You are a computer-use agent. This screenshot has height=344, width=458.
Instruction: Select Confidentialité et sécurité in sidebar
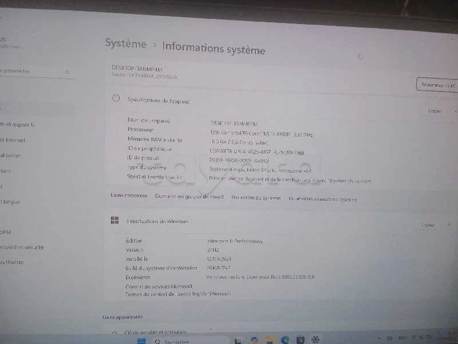tap(22, 247)
